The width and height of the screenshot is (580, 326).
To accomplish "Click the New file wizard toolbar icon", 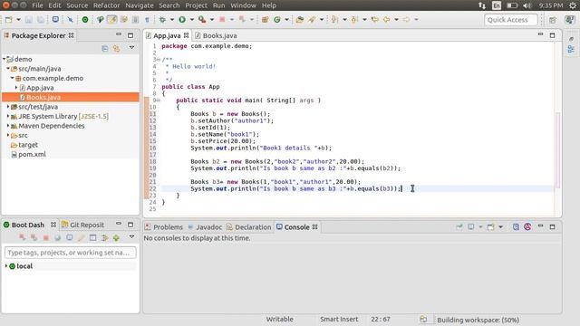I will click(8, 20).
